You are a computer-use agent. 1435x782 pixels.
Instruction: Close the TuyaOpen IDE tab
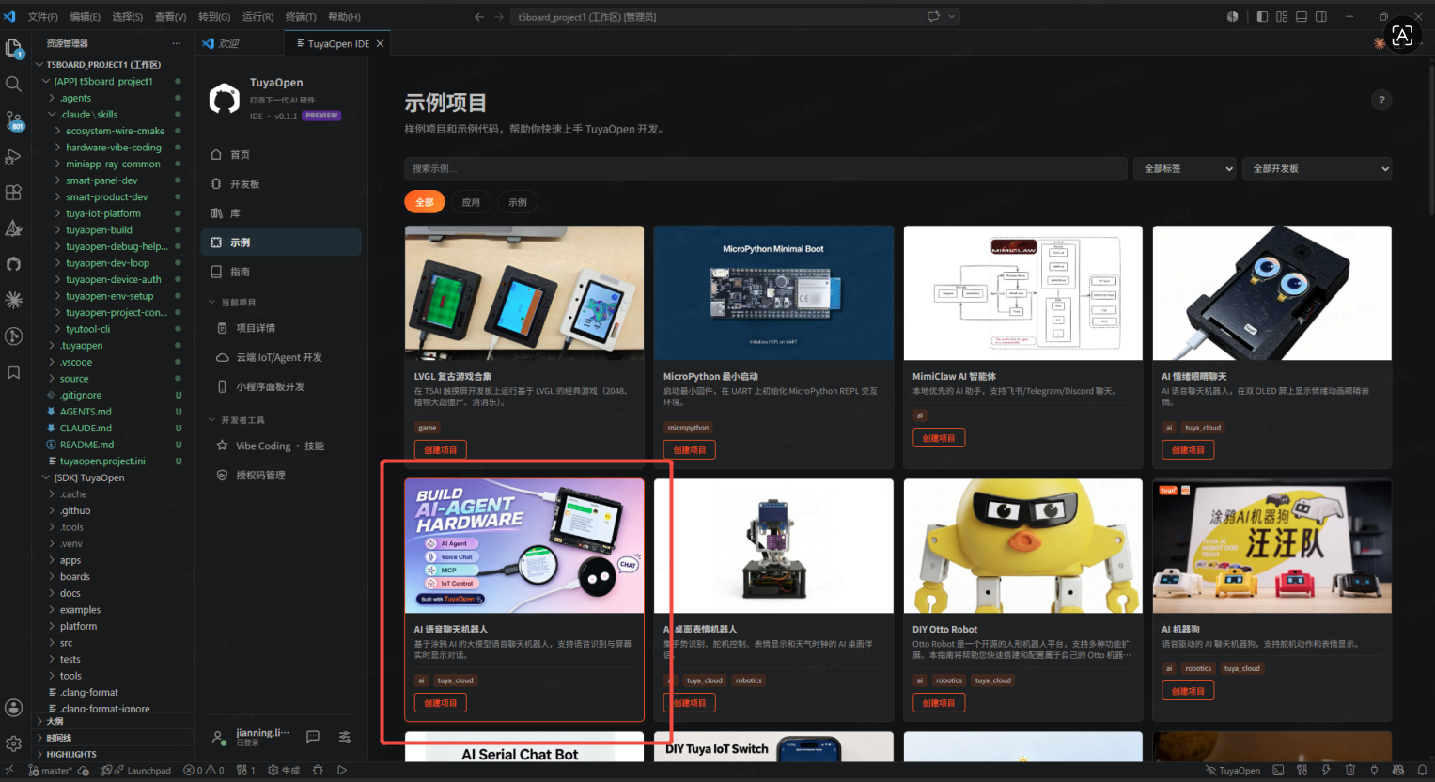click(x=380, y=43)
